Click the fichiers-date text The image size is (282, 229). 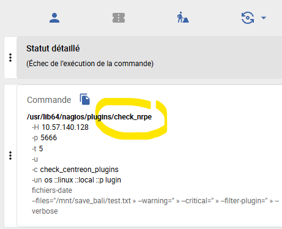(52, 190)
